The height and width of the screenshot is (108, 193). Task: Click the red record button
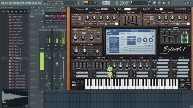[x=100, y=3]
